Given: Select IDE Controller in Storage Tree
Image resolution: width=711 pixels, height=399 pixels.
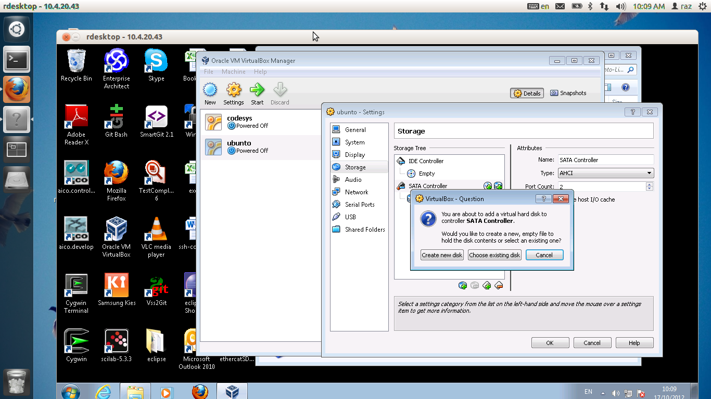Looking at the screenshot, I should coord(450,161).
